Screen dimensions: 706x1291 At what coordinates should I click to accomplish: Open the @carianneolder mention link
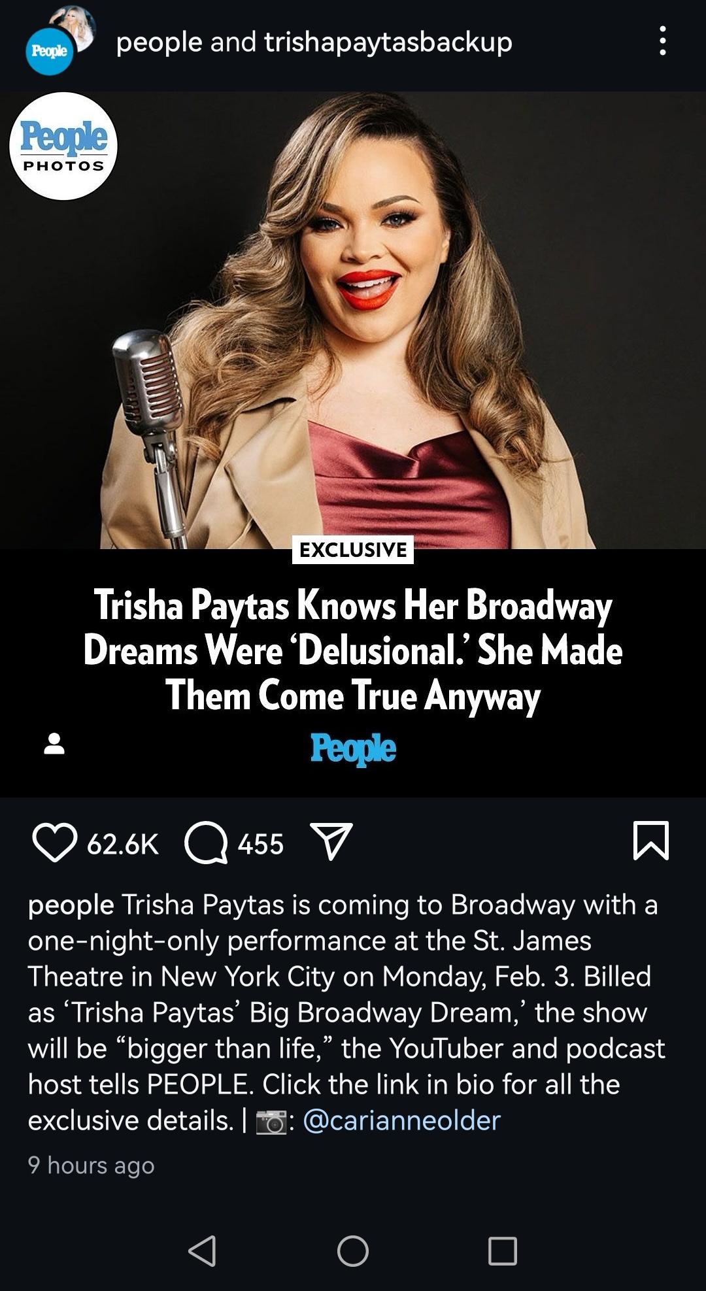coord(402,1120)
